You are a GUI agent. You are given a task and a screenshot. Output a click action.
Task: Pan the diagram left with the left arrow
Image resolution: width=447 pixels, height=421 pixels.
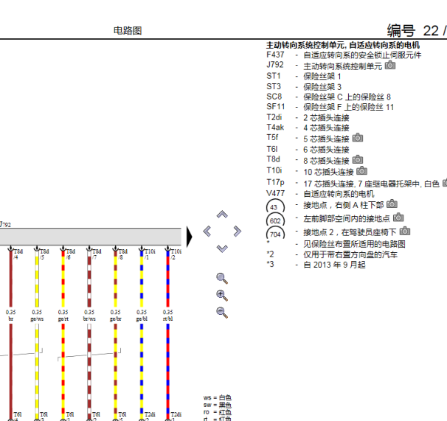tap(207, 232)
